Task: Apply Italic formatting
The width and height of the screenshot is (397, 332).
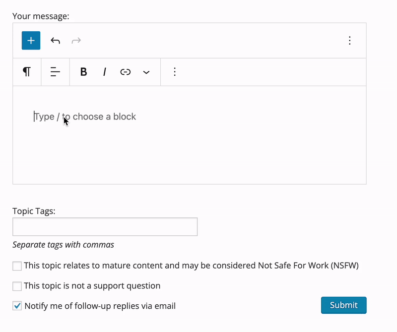Action: coord(104,71)
